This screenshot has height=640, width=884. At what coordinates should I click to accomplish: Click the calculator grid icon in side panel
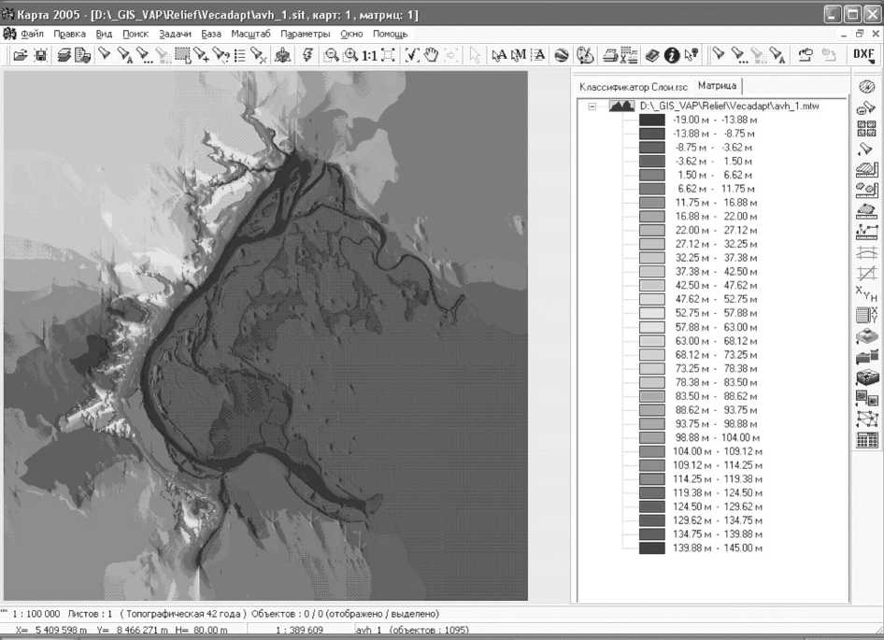point(866,440)
